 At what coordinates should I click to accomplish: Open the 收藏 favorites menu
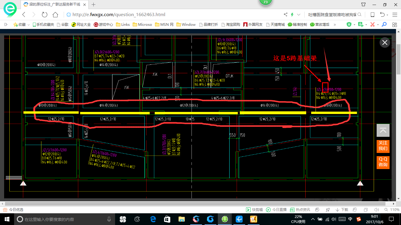pos(22,25)
